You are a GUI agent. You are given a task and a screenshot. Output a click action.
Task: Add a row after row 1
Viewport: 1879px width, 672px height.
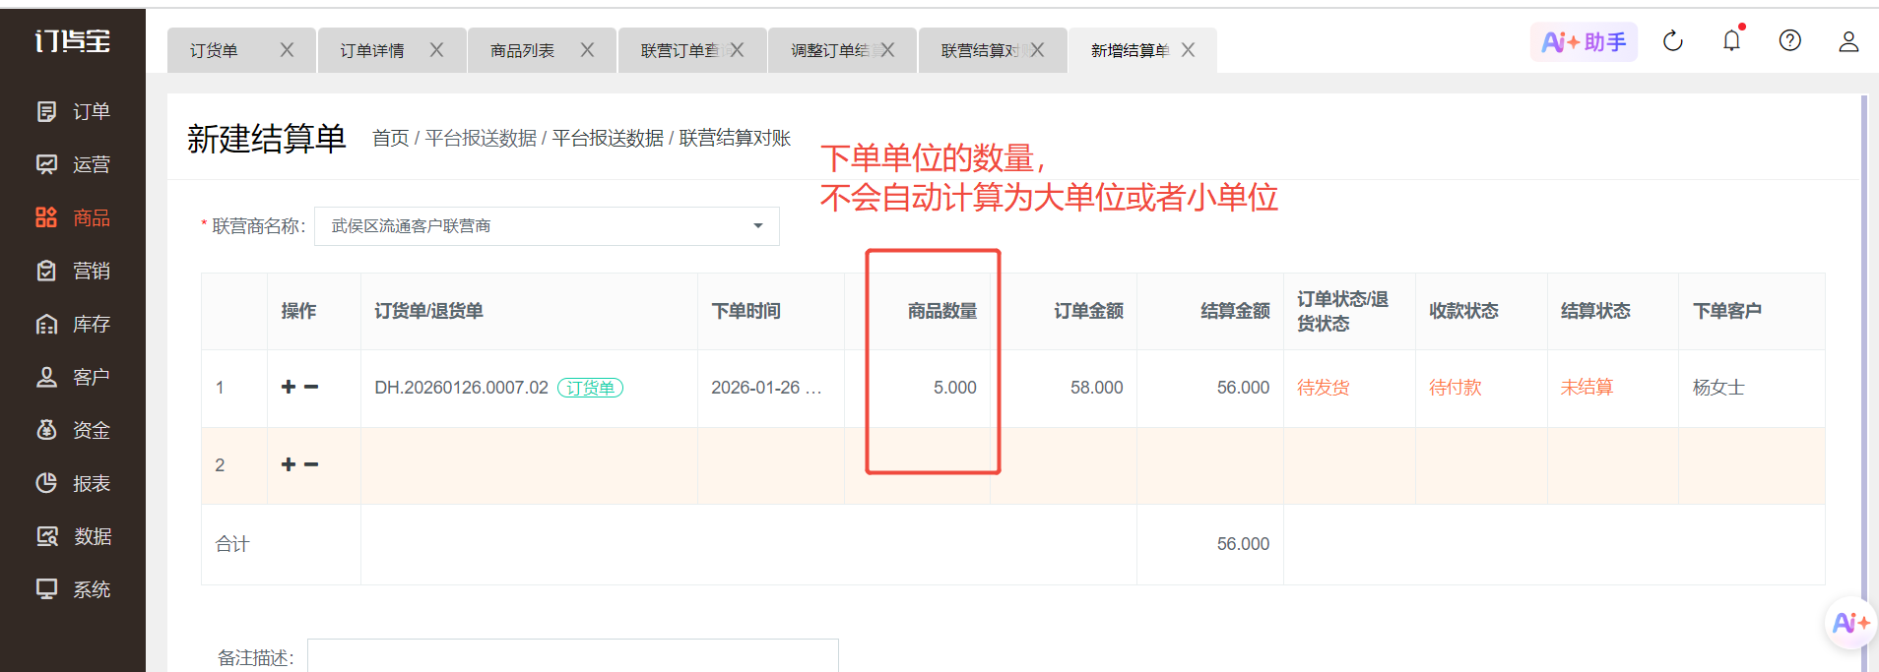pos(289,387)
